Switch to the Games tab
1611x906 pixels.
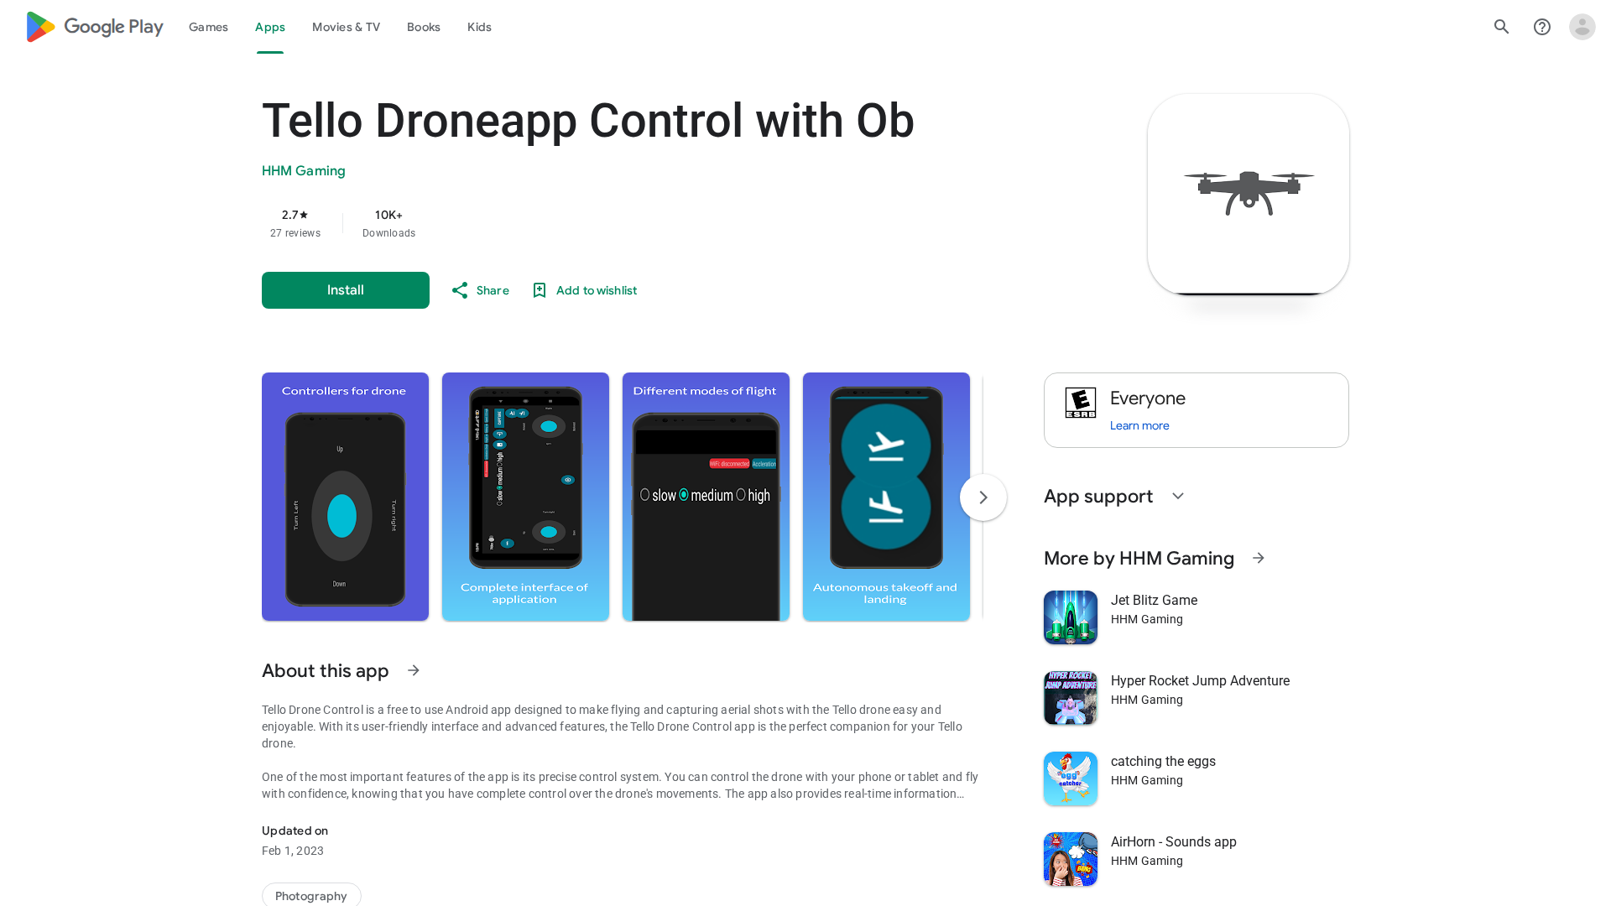pos(208,27)
